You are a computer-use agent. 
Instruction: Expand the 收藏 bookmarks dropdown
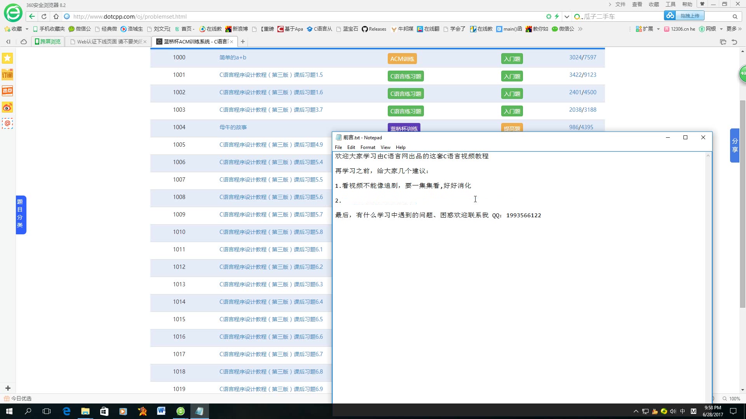click(26, 29)
